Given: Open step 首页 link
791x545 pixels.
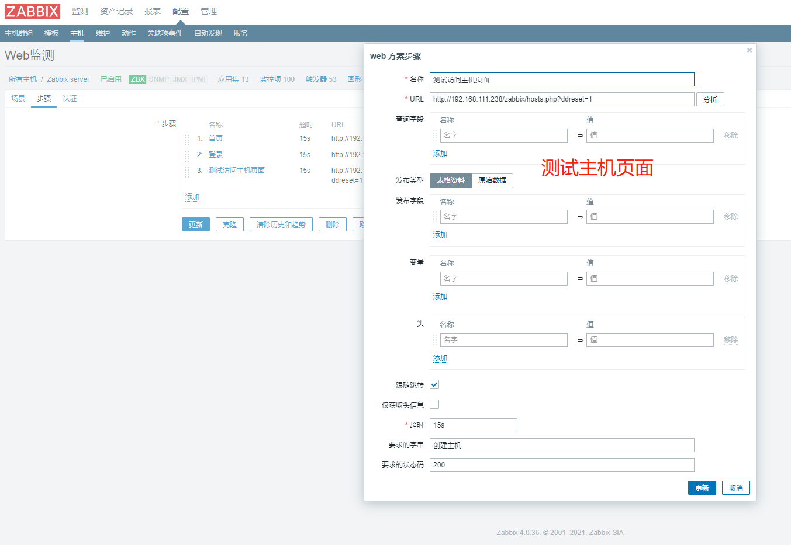Looking at the screenshot, I should pos(216,138).
